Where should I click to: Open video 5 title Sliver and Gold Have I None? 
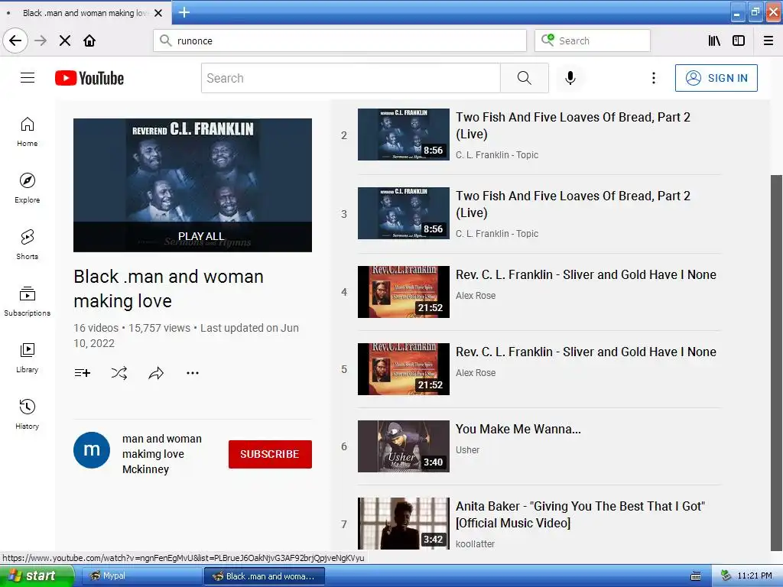tap(586, 352)
